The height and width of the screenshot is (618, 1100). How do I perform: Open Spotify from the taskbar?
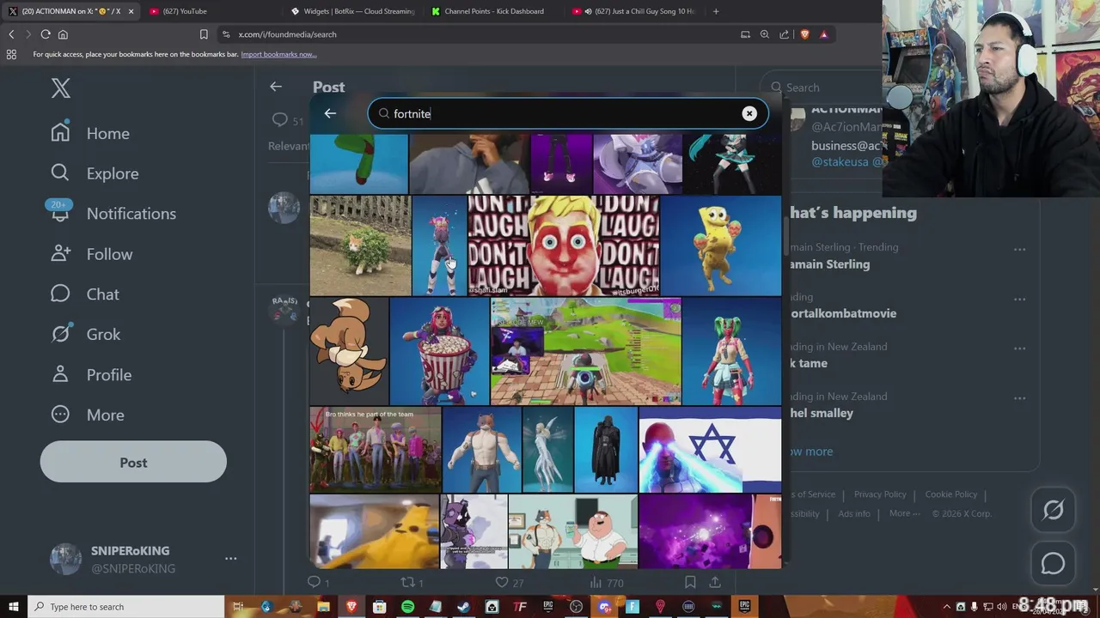407,607
